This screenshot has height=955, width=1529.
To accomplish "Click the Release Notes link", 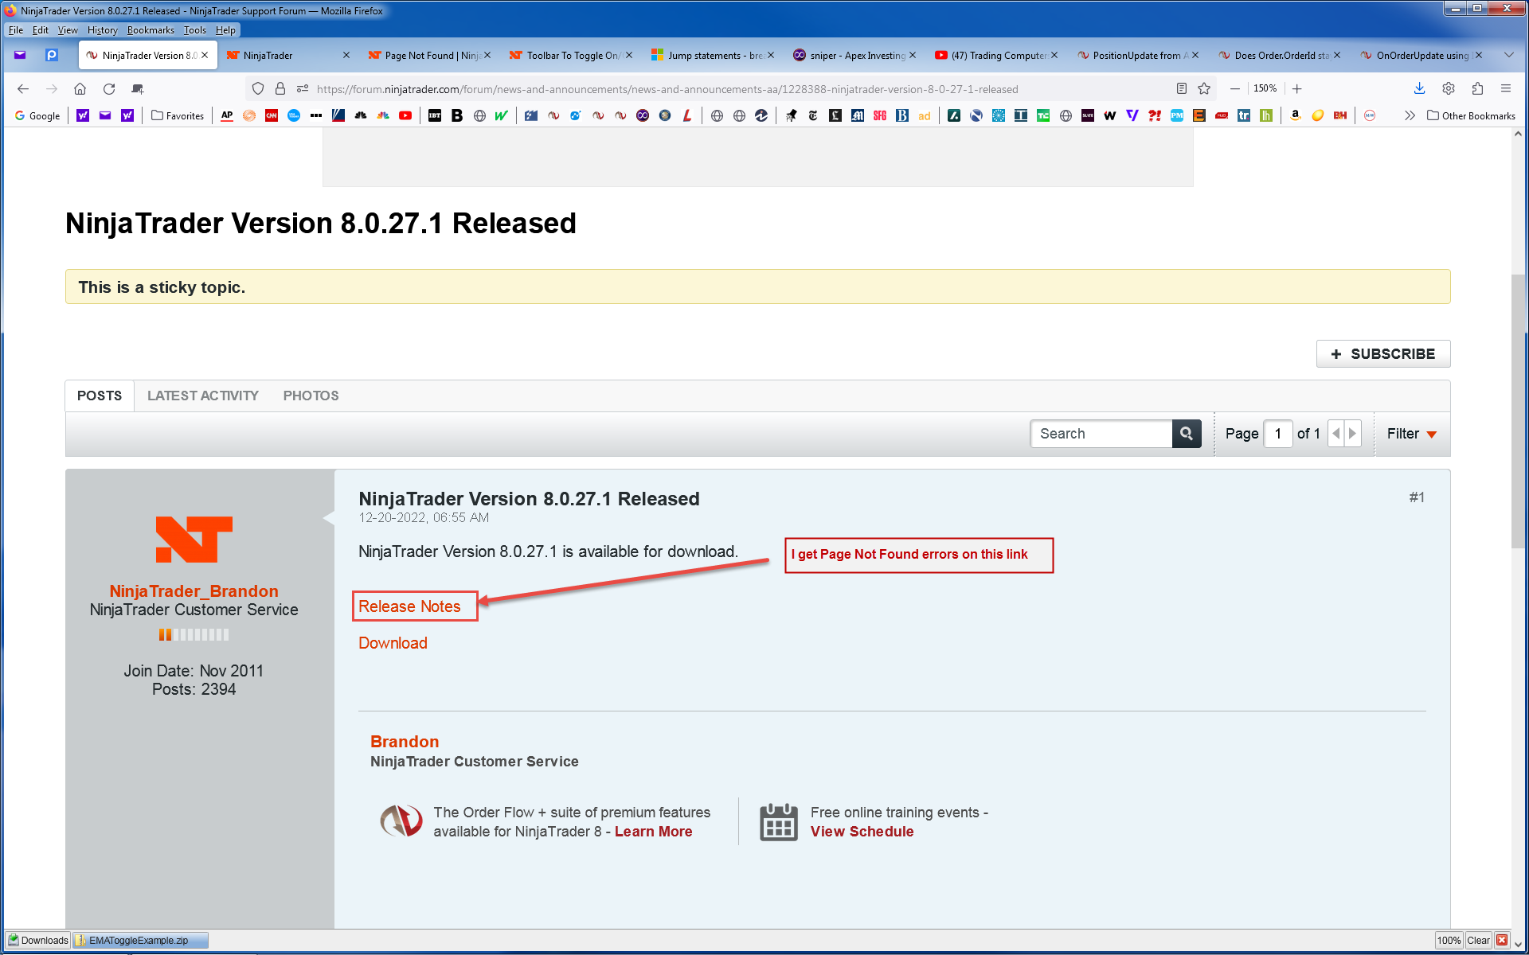I will [x=409, y=606].
